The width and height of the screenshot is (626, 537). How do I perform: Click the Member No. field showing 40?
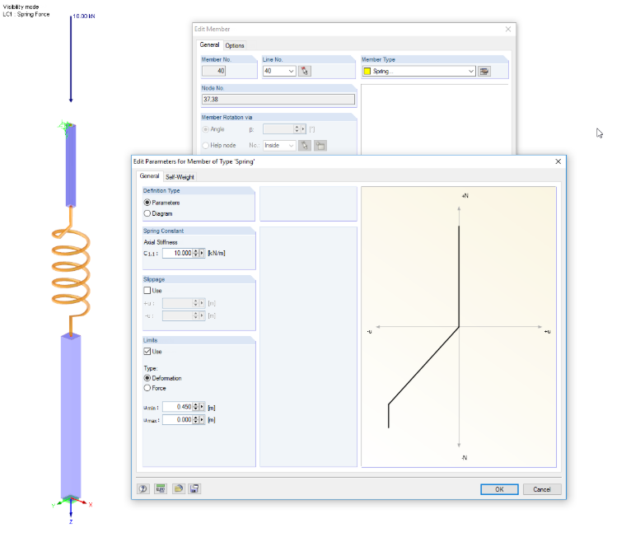pos(213,71)
